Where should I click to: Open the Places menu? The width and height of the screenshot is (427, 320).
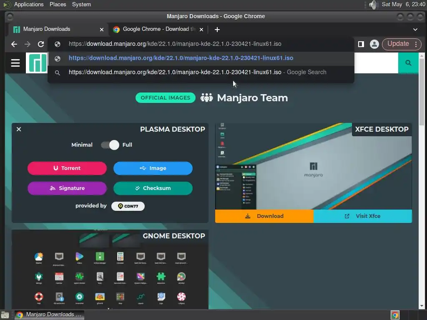click(58, 5)
